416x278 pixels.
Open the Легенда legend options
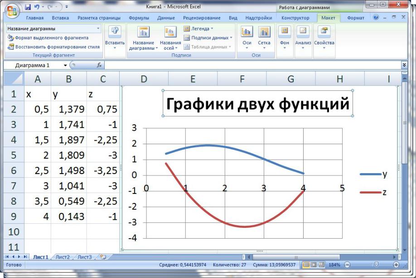[199, 28]
